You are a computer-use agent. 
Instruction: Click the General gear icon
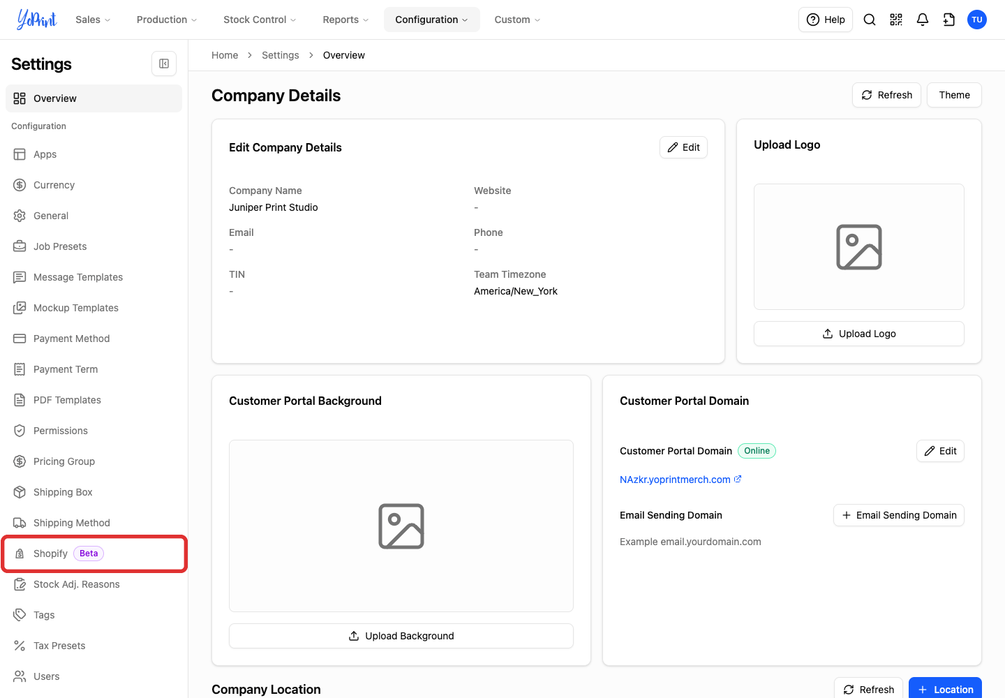pos(20,216)
